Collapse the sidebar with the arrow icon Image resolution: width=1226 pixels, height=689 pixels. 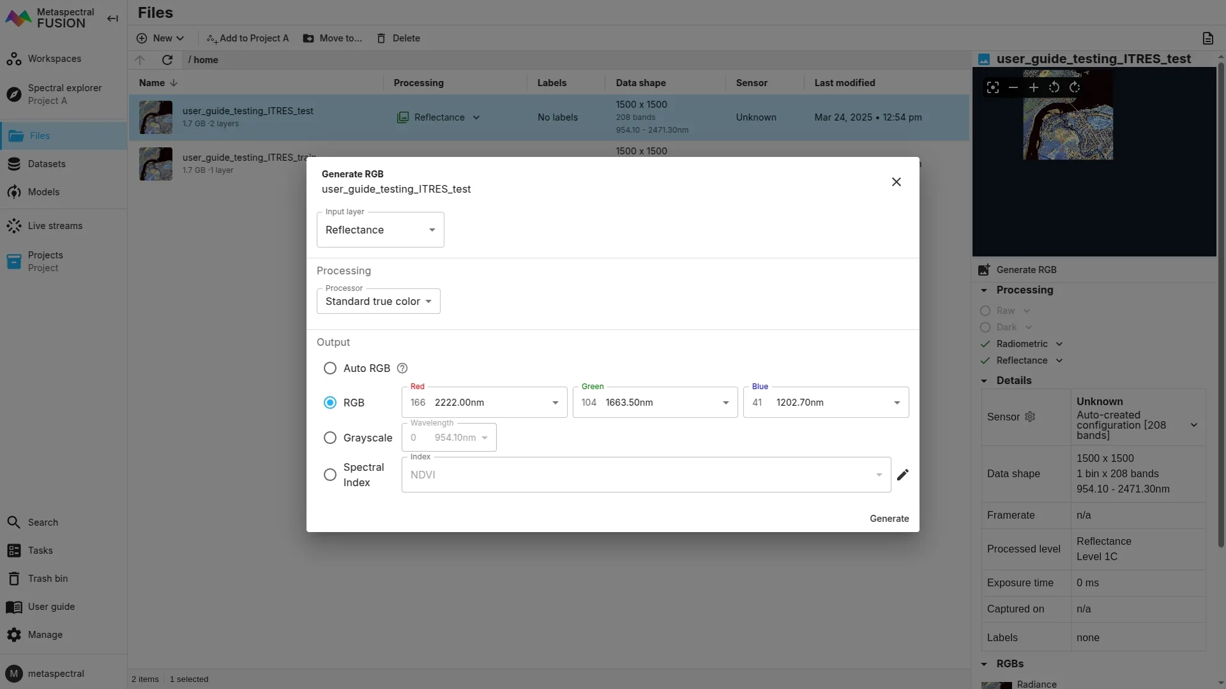click(112, 19)
